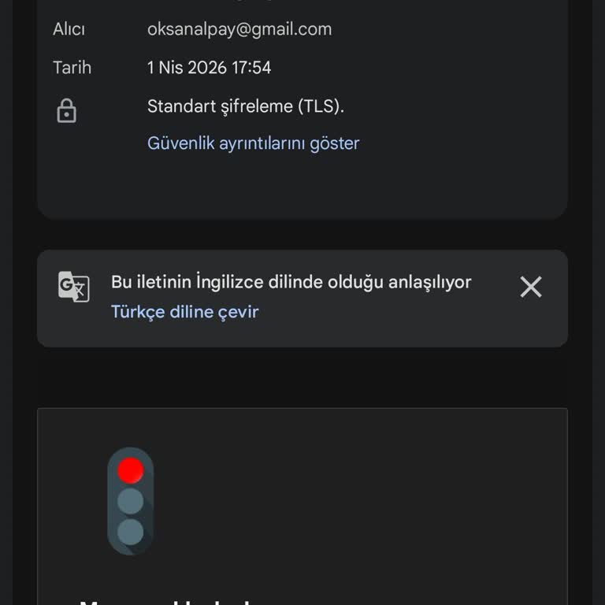Click the recipient address oksanalpay@gmail.com
605x605 pixels.
pyautogui.click(x=239, y=29)
